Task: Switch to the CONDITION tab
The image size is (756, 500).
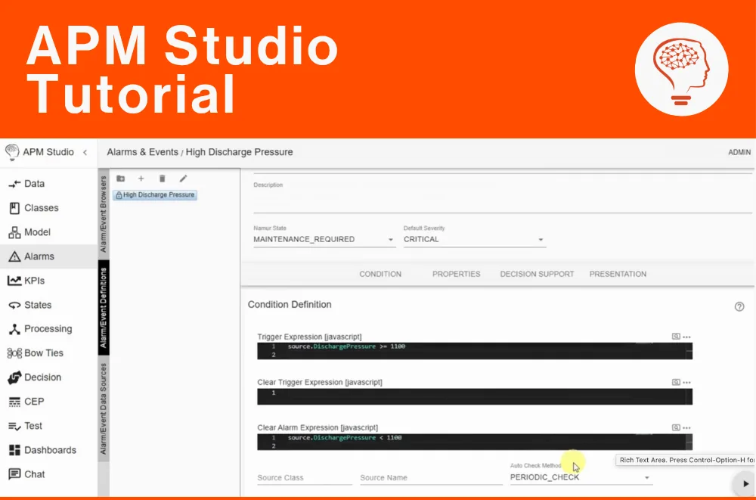Action: pyautogui.click(x=380, y=274)
